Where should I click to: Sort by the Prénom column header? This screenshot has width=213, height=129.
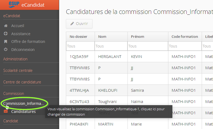137,37
